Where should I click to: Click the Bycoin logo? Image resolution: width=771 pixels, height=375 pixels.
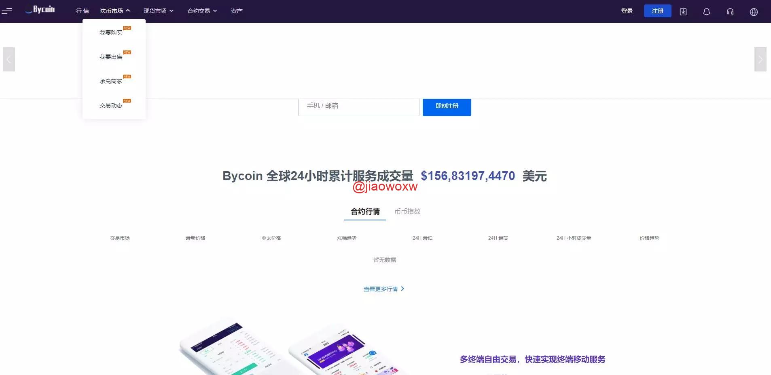click(x=40, y=10)
